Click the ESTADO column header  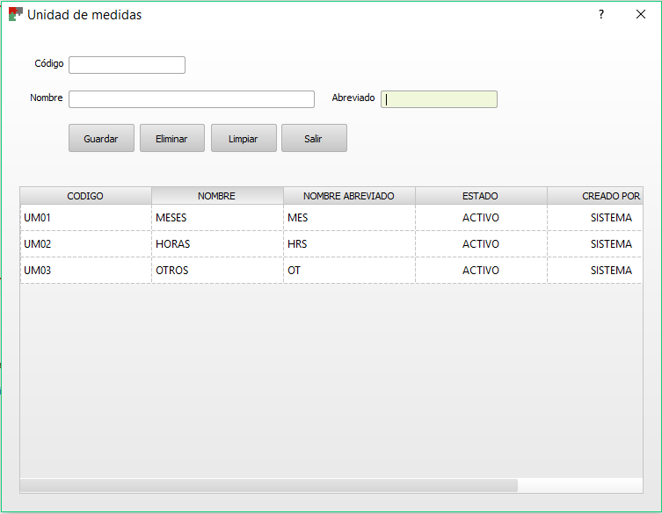(x=480, y=196)
